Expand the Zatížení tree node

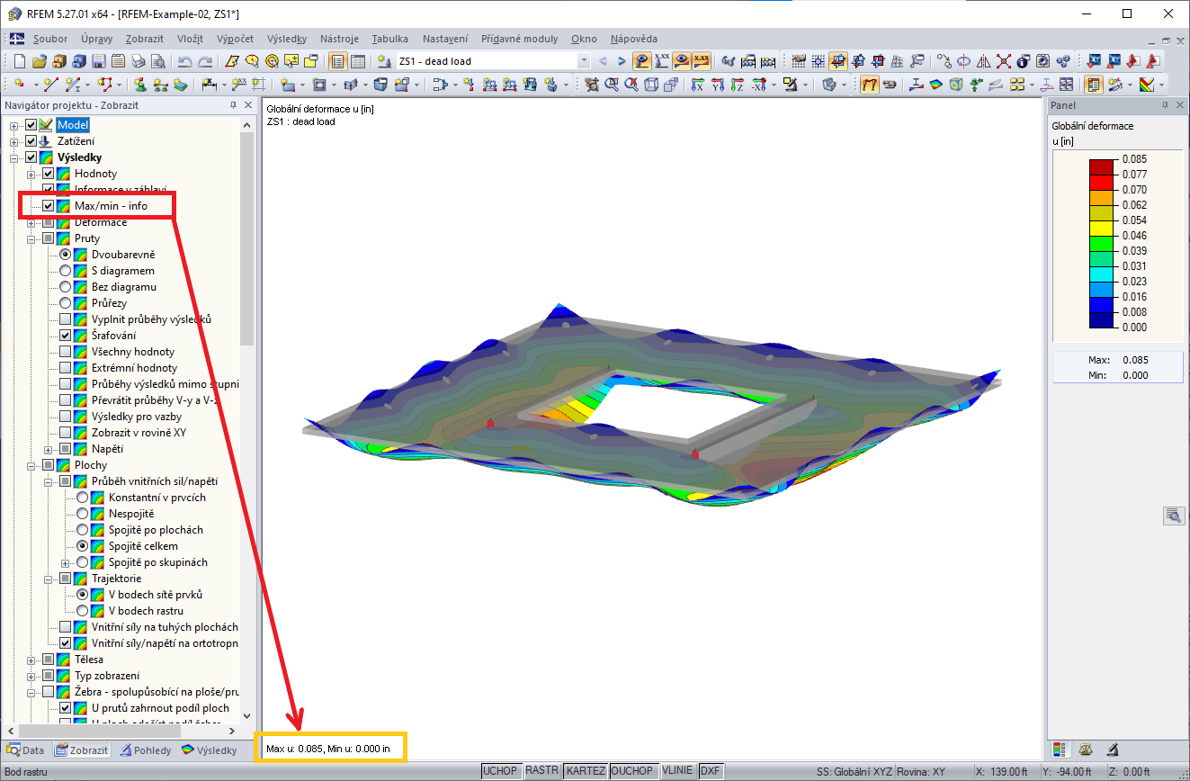14,141
